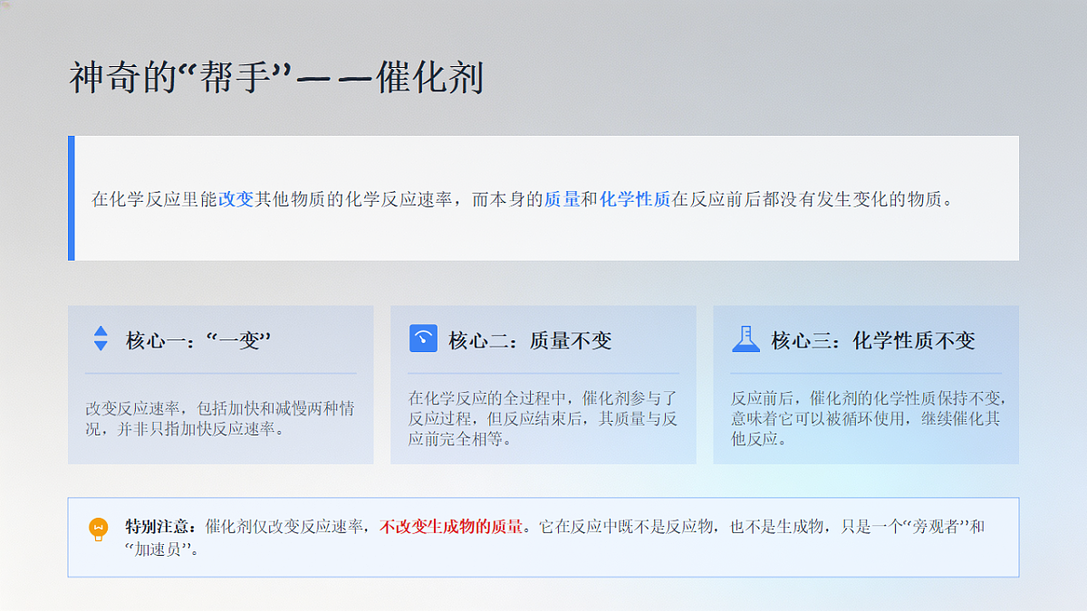Click the bold label 特别注意
The width and height of the screenshot is (1087, 611).
(x=160, y=526)
